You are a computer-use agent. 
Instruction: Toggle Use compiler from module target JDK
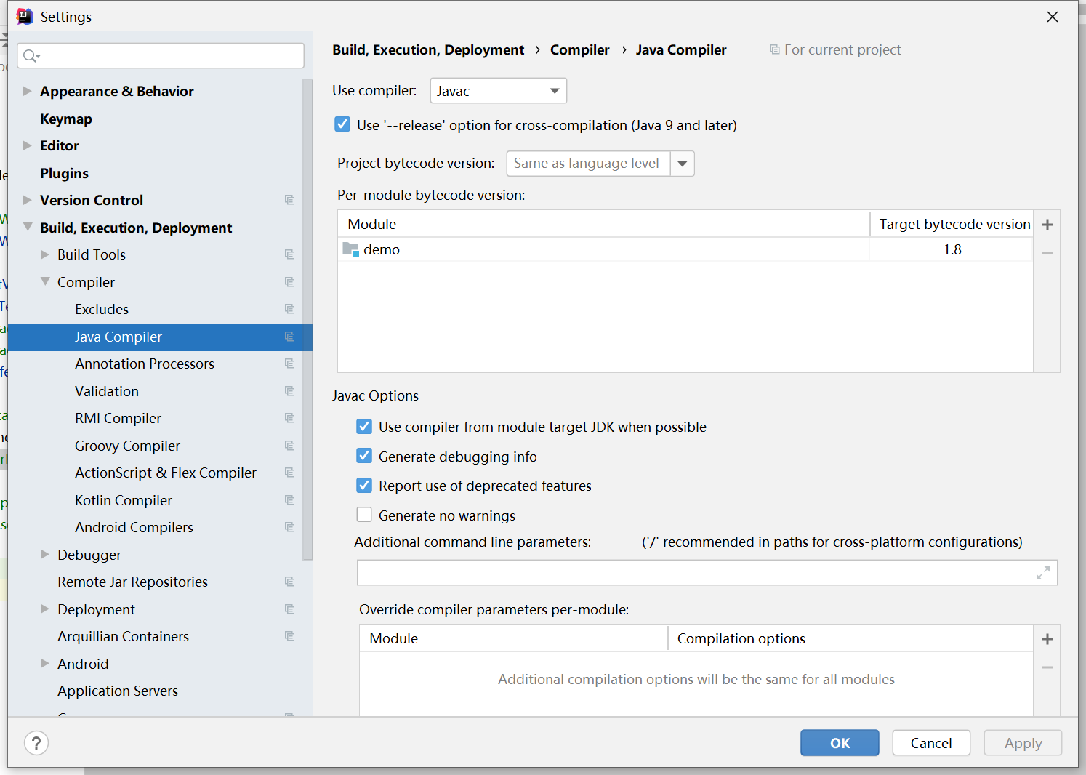[364, 426]
